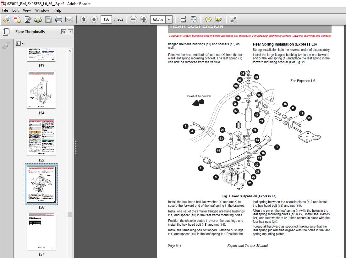
Task: Open the Attachments paperclip panel
Action: pos(6,45)
